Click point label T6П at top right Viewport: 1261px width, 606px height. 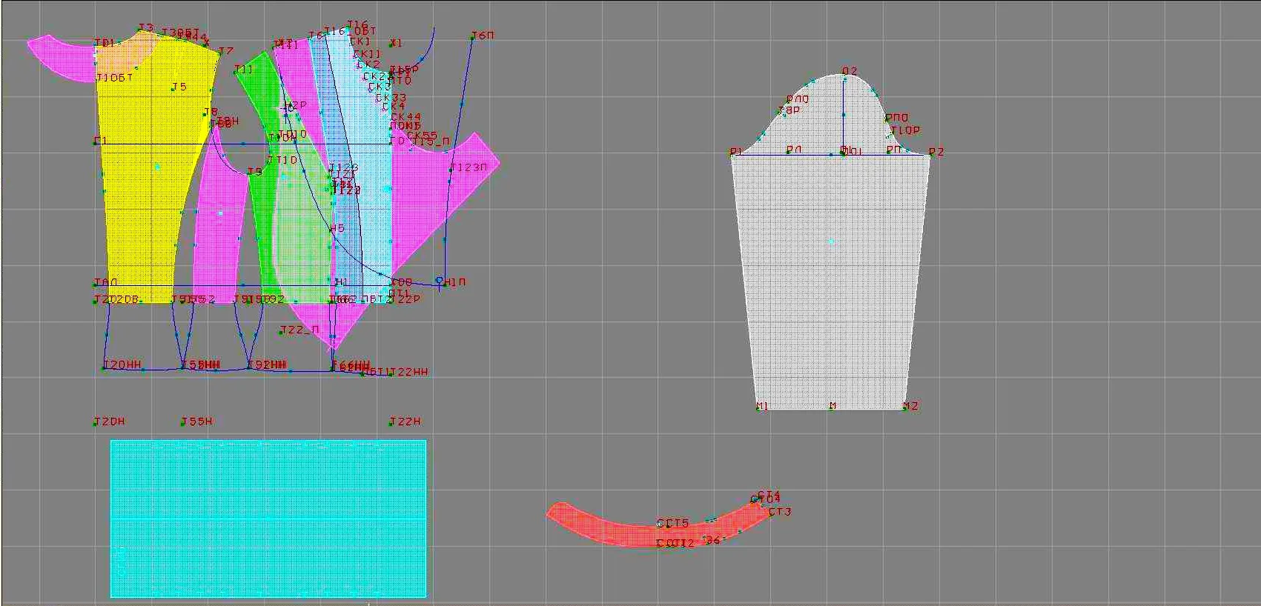483,36
